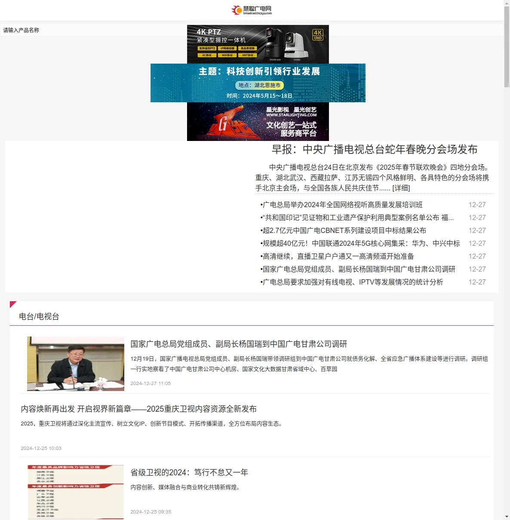510x520 pixels.
Task: Click the summary 2025，重庆卫视将通过深化主流宣传
Action: [x=153, y=424]
